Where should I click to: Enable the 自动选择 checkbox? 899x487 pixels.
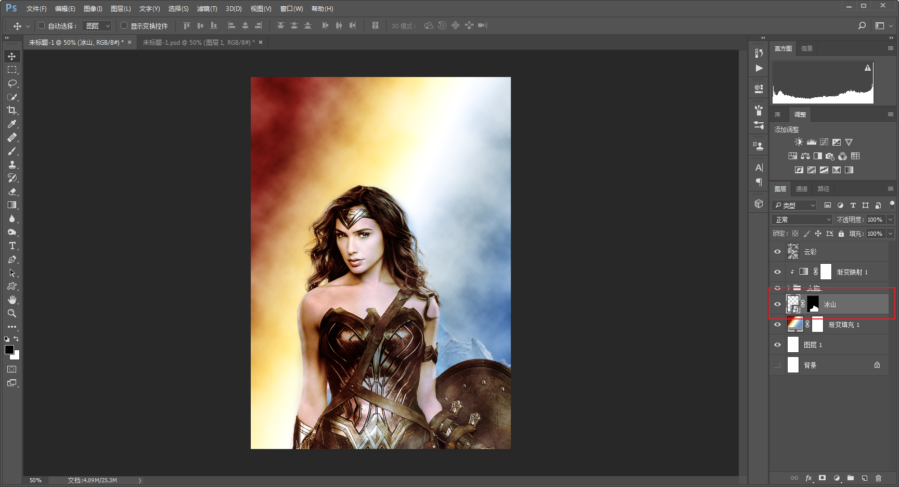[x=42, y=25]
